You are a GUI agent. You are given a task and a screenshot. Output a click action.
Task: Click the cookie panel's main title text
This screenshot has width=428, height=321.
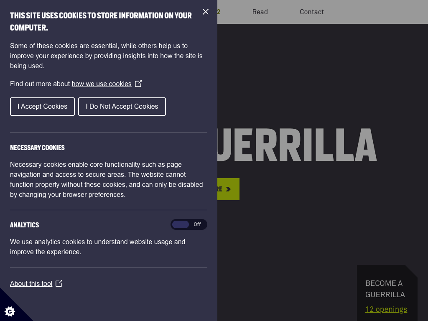point(101,21)
